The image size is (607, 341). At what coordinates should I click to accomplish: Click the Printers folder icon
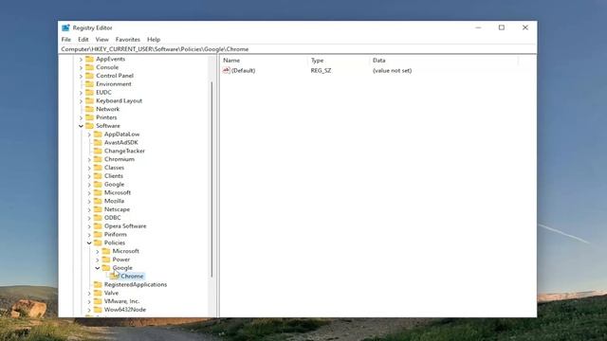click(90, 117)
